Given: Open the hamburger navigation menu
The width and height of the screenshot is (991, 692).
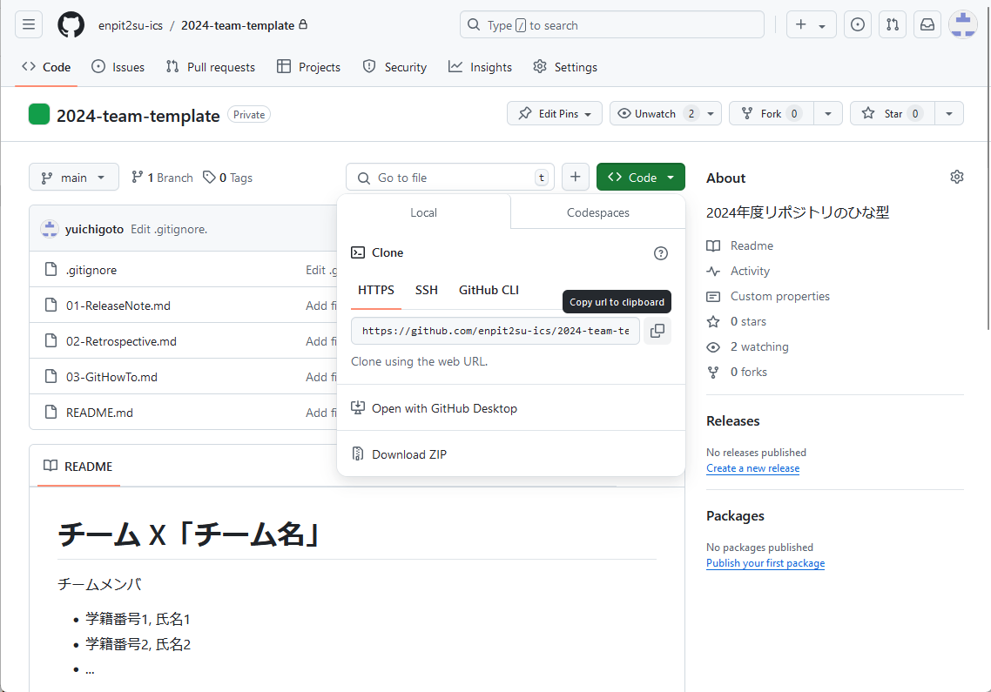Looking at the screenshot, I should [x=29, y=24].
